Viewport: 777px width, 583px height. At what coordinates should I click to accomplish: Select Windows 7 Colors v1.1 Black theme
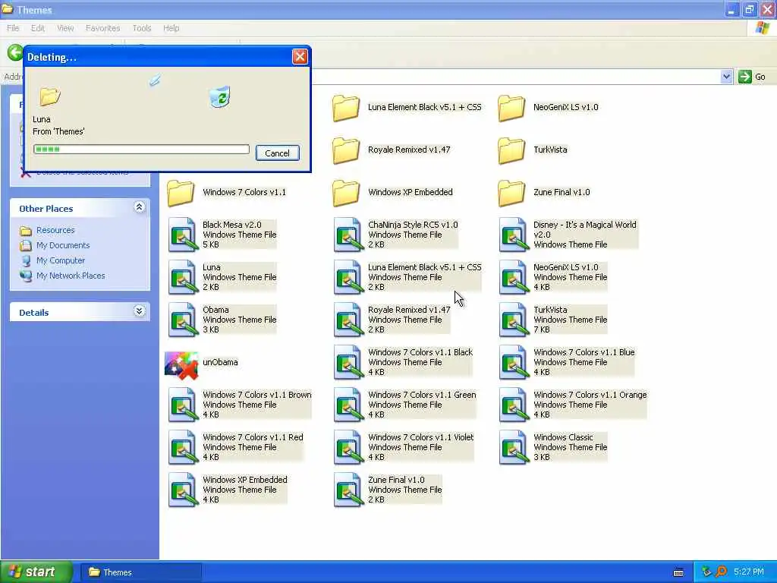pyautogui.click(x=404, y=362)
